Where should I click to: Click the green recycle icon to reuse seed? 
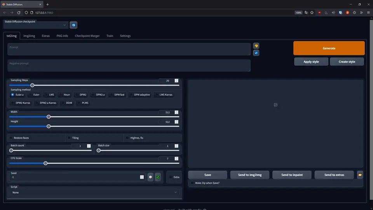coord(158,177)
